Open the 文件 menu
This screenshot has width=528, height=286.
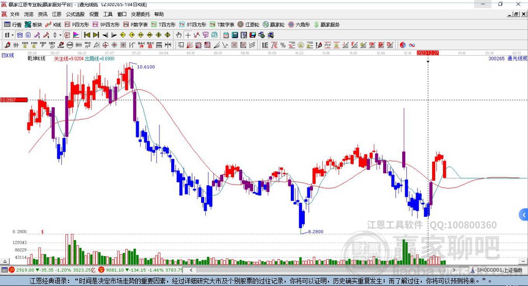click(14, 14)
